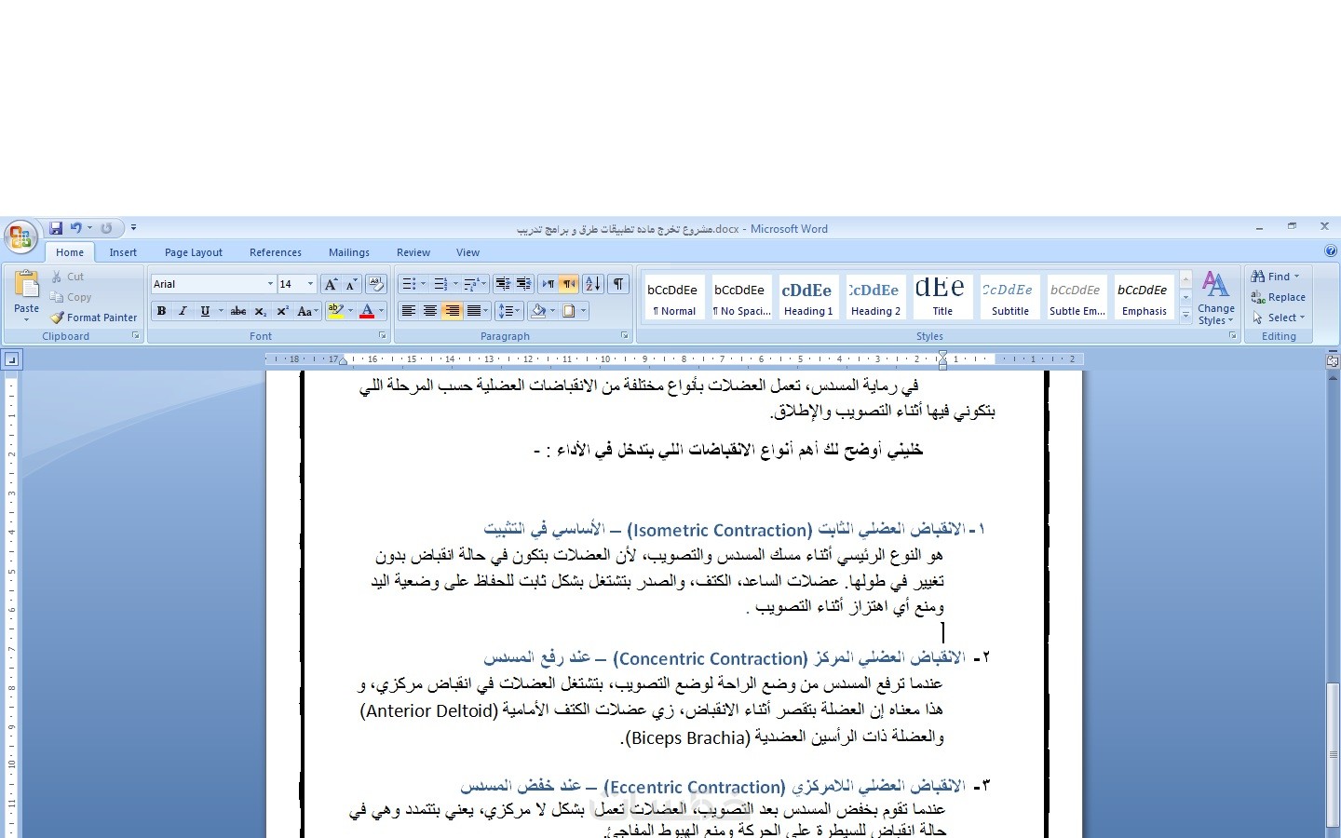Open the font color dropdown arrow
1341x838 pixels.
point(381,311)
